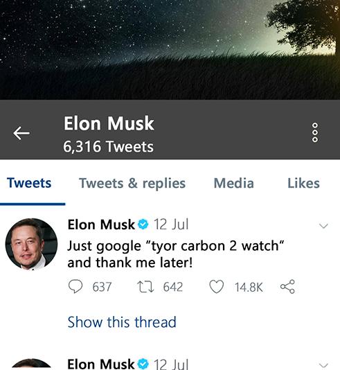Expand first tweet's dropdown chevron
340x370 pixels.
(323, 226)
